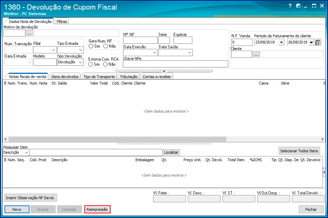Open the Contas a receber tab
328x218 pixels.
click(157, 77)
